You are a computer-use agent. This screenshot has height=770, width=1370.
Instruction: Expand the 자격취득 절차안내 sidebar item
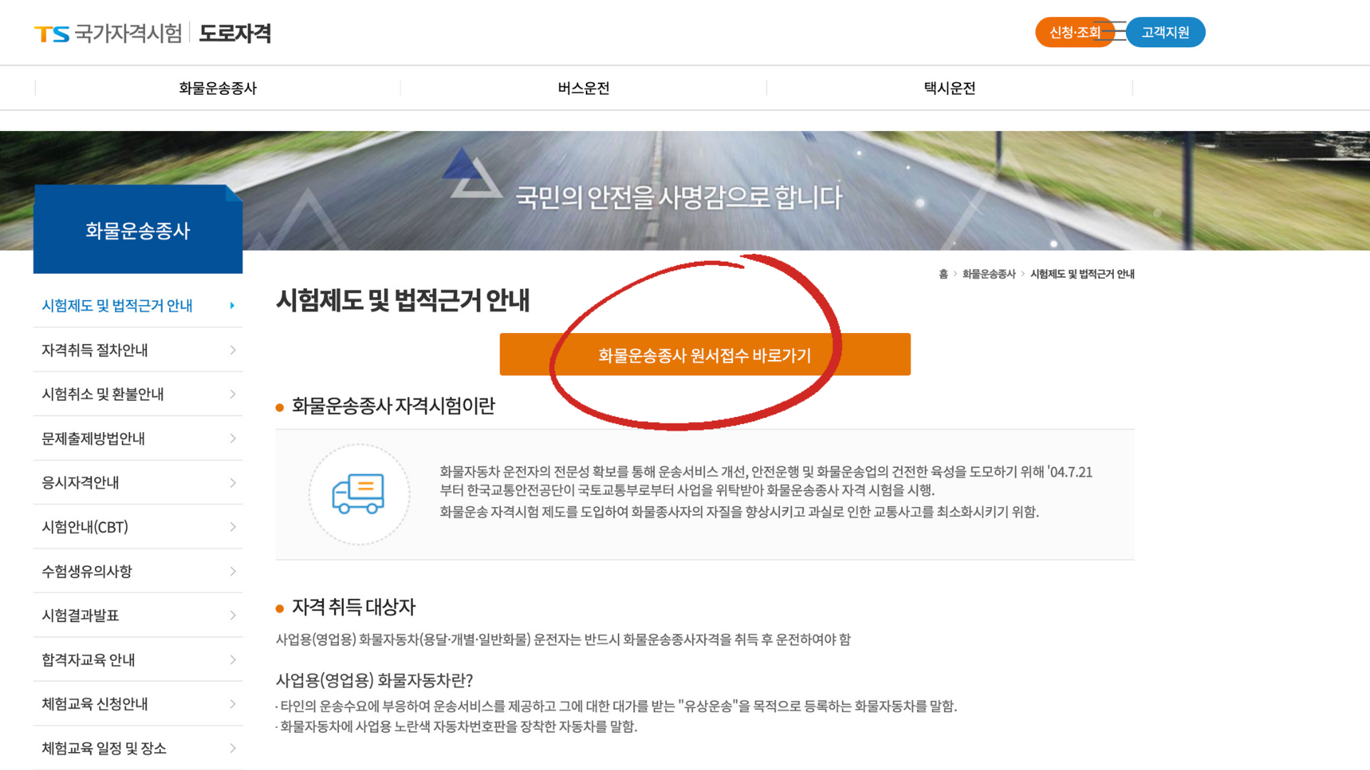96,350
